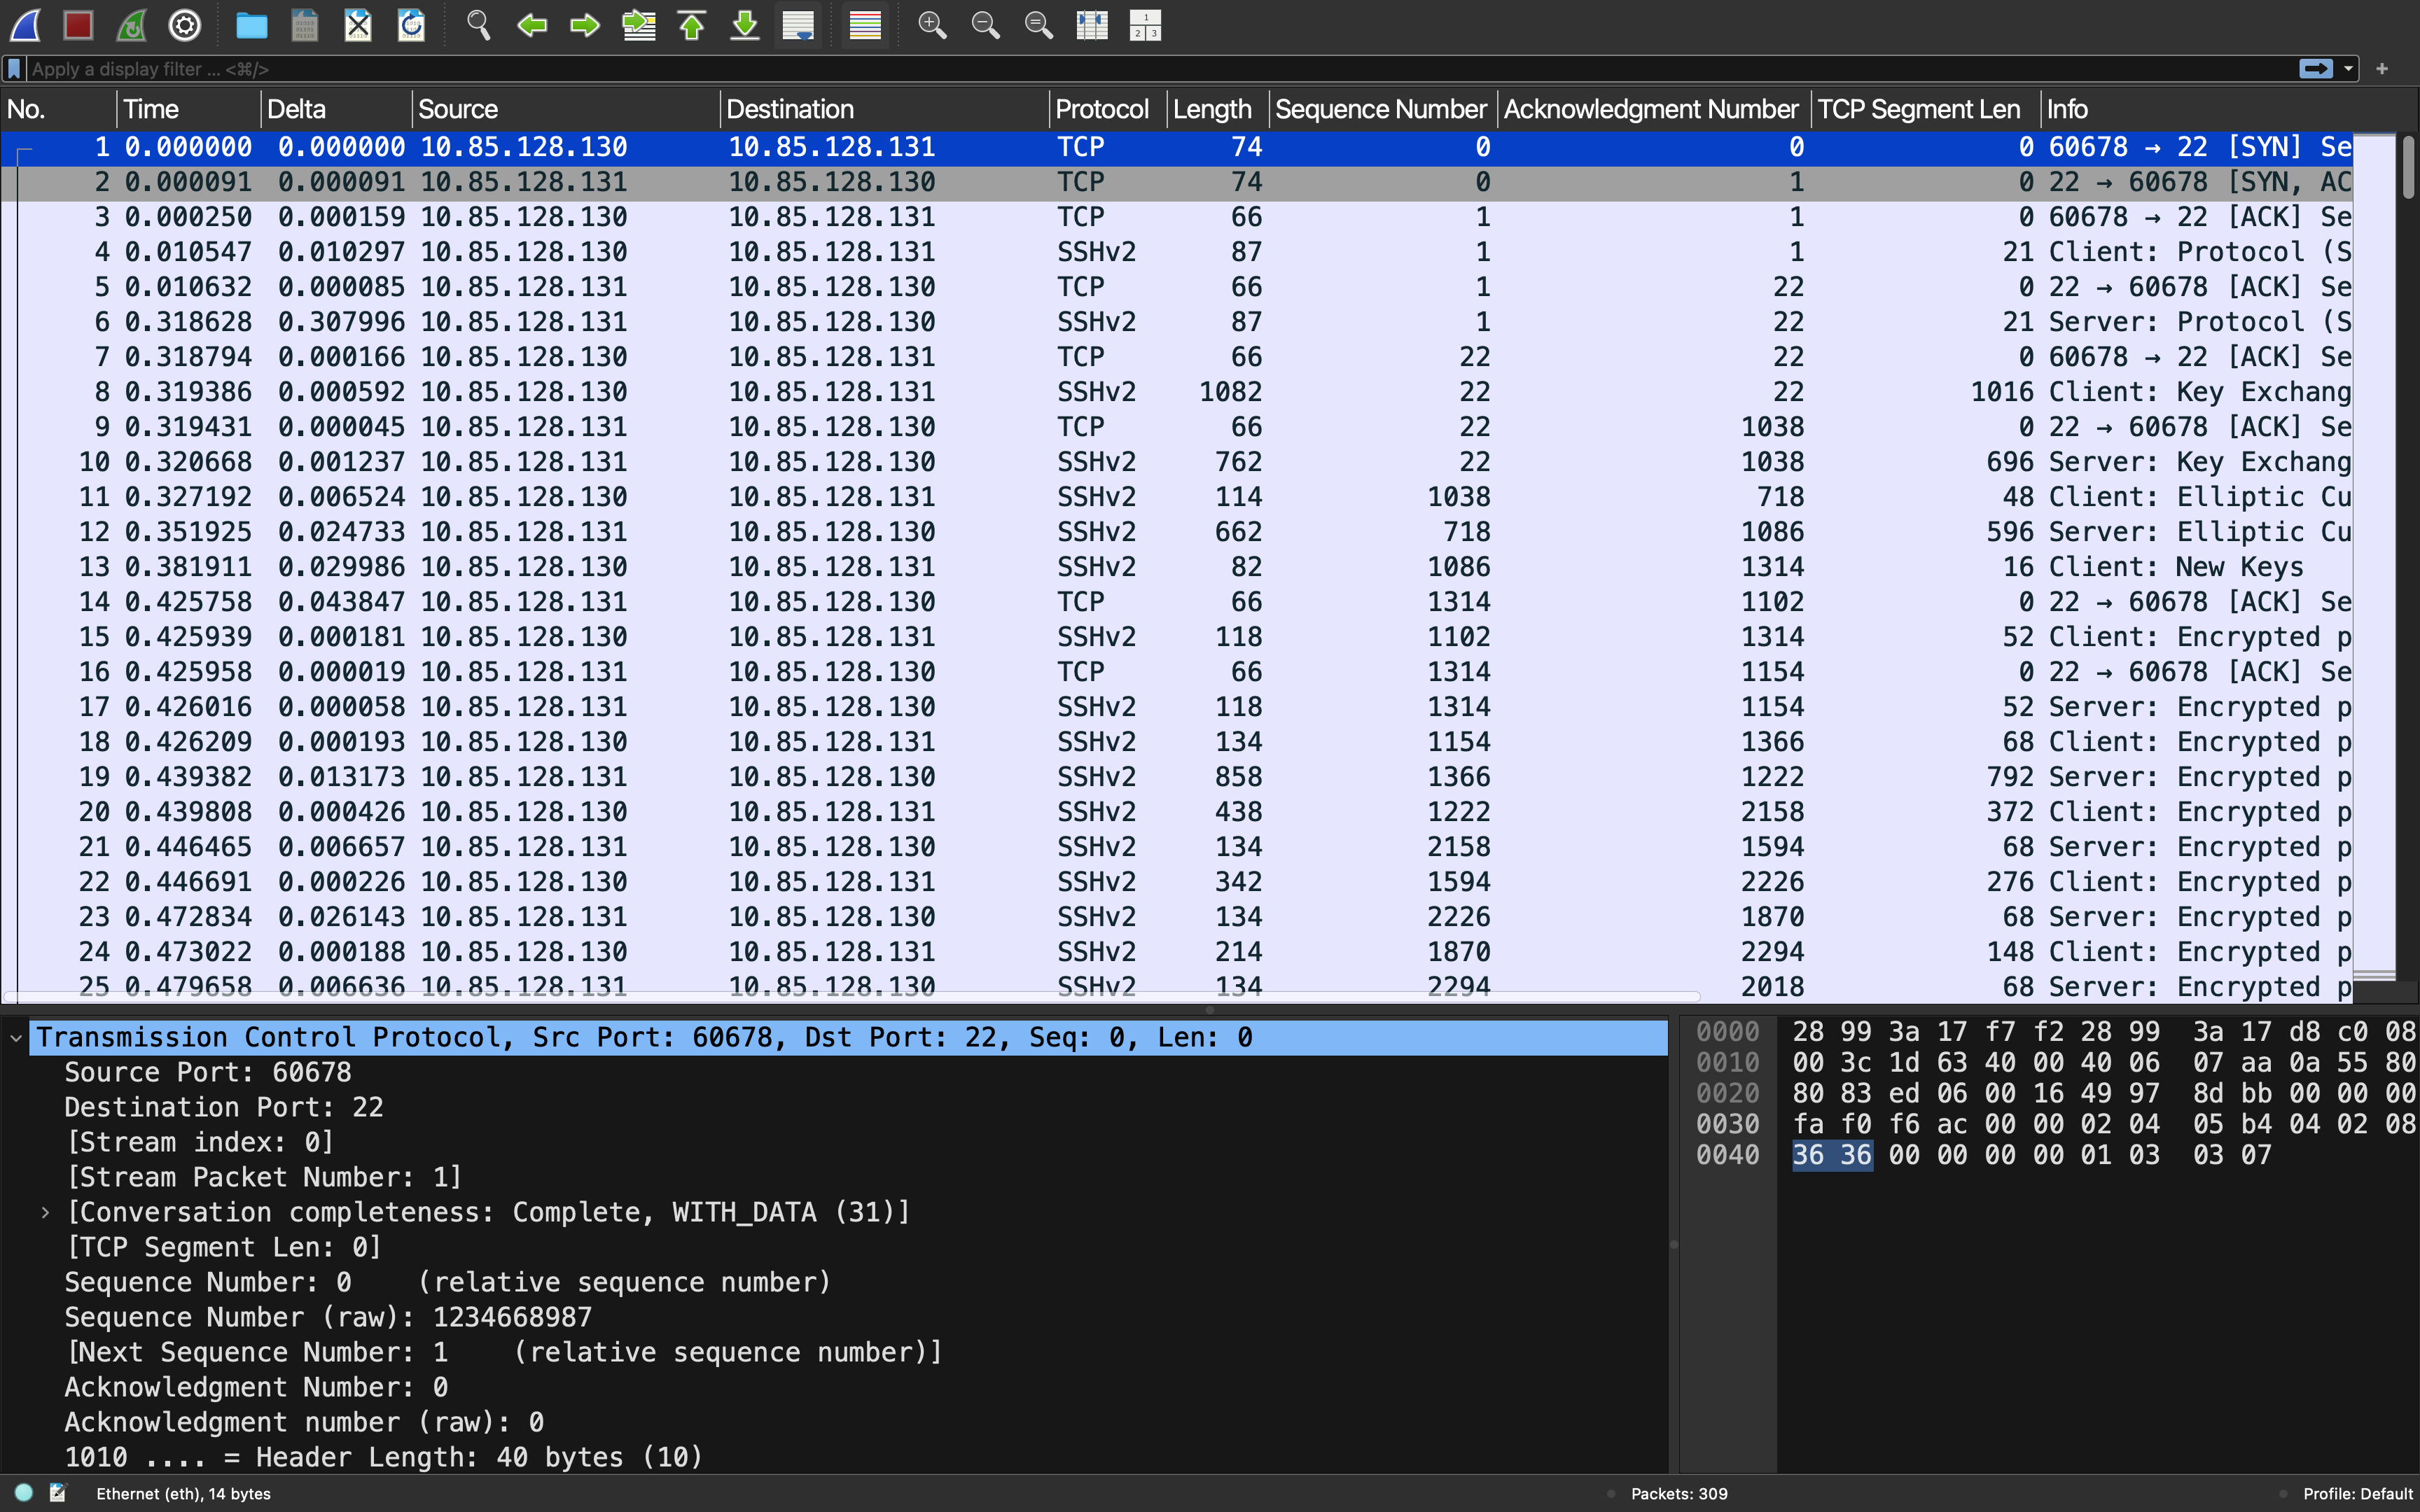This screenshot has height=1512, width=2420.
Task: Select the Stream index: 0 field
Action: click(x=200, y=1143)
